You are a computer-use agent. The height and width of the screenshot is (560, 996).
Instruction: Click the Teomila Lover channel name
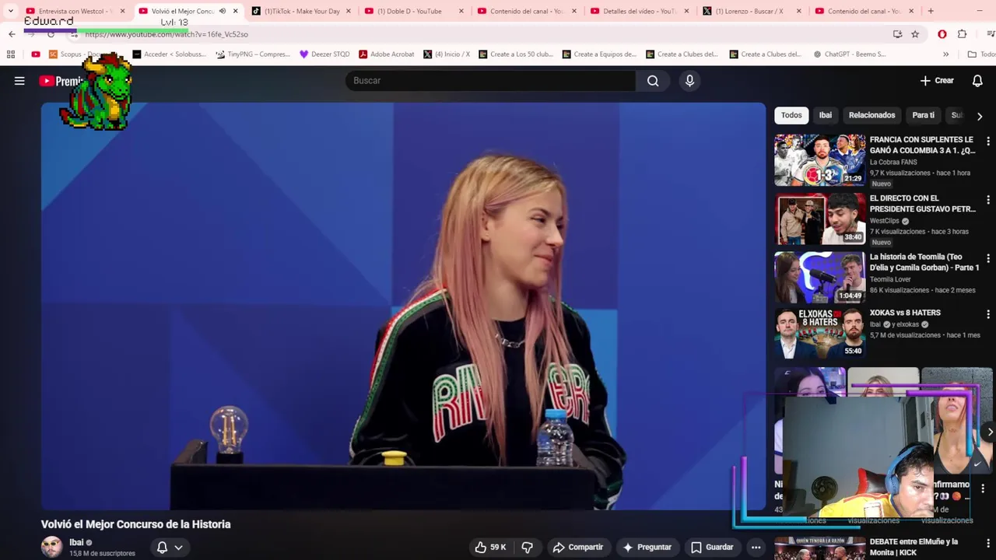point(890,279)
